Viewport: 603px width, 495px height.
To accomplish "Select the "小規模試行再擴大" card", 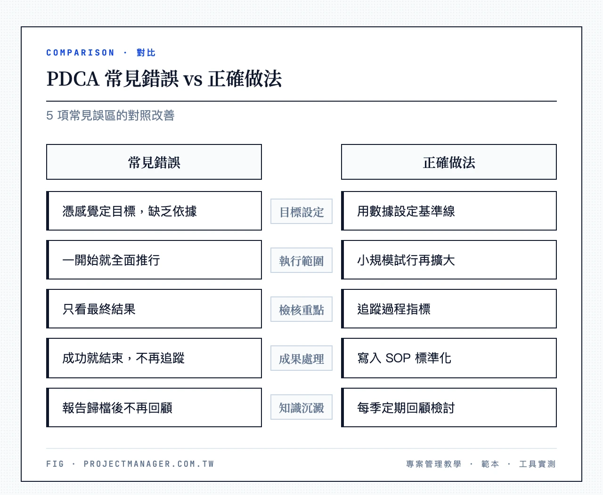I will 449,260.
